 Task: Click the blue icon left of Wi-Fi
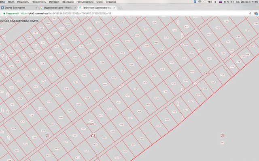[x=195, y=2]
